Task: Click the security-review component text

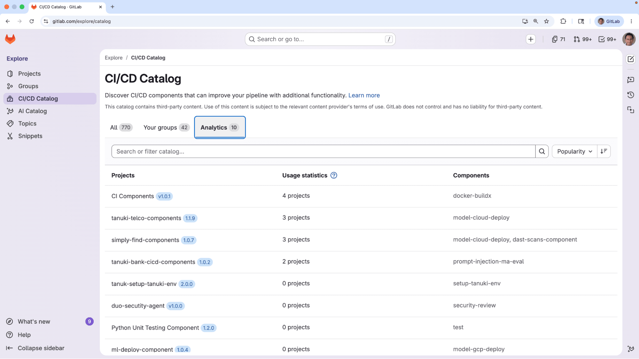Action: [474, 305]
